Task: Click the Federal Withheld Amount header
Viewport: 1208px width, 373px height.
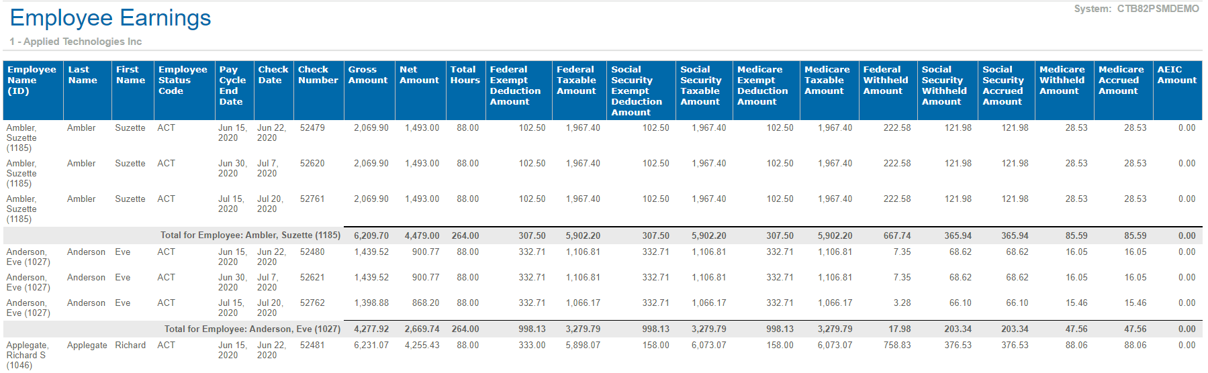Action: pos(885,80)
